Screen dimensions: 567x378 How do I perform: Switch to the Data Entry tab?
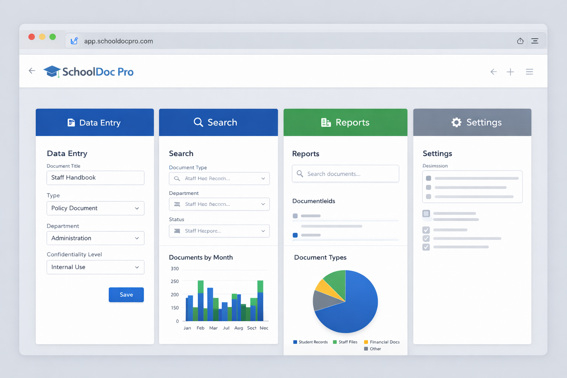94,123
